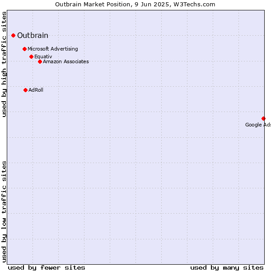Click the Equativ red data point
Viewport: 271px width, 271px height.
pyautogui.click(x=31, y=56)
